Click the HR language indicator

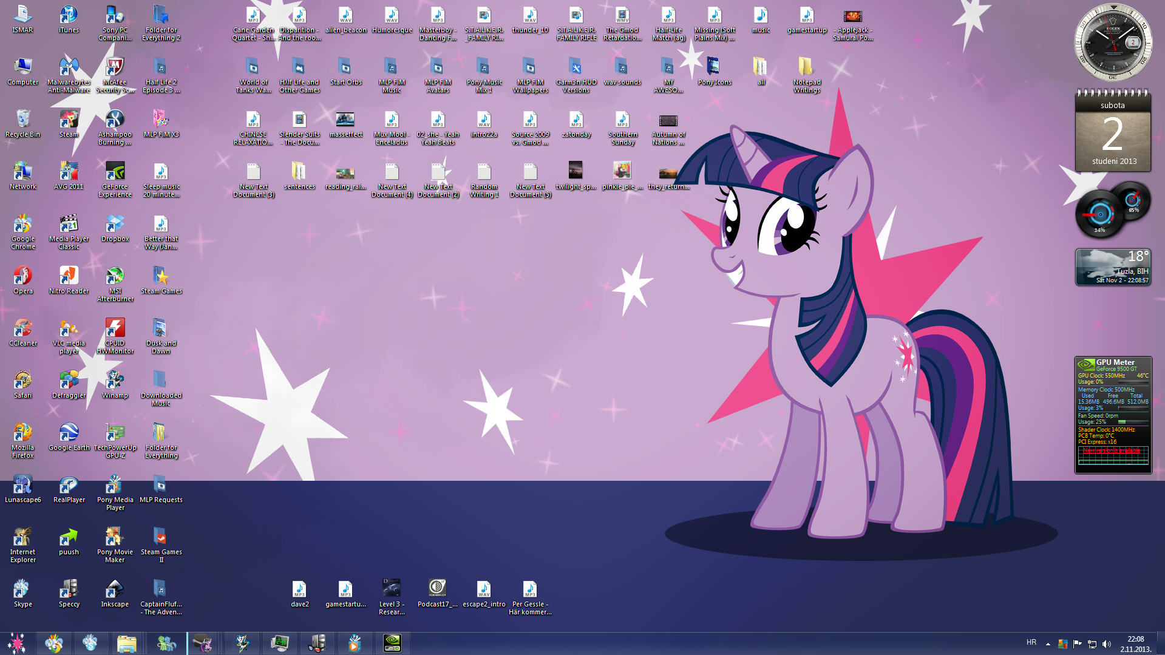pos(1031,642)
